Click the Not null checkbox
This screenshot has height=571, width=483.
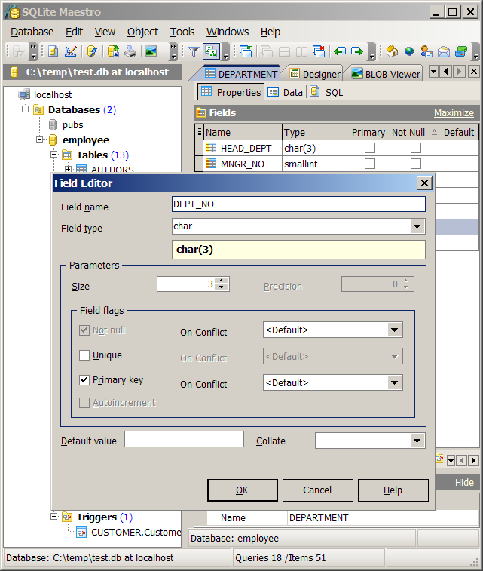click(x=84, y=330)
